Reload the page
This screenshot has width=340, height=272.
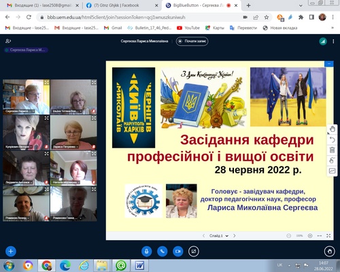(x=29, y=17)
